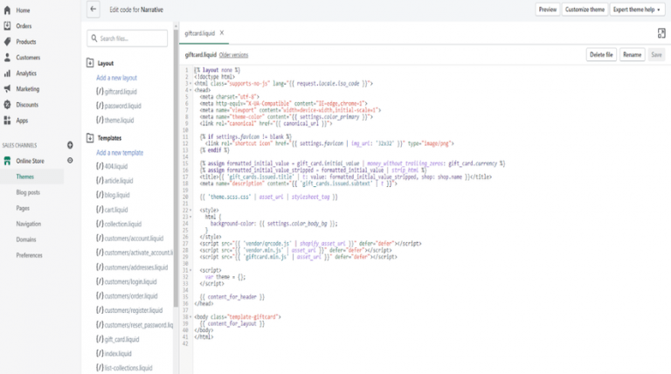Screen dimensions: 671x374
Task: Go to Orders in the sidebar
Action: (24, 25)
